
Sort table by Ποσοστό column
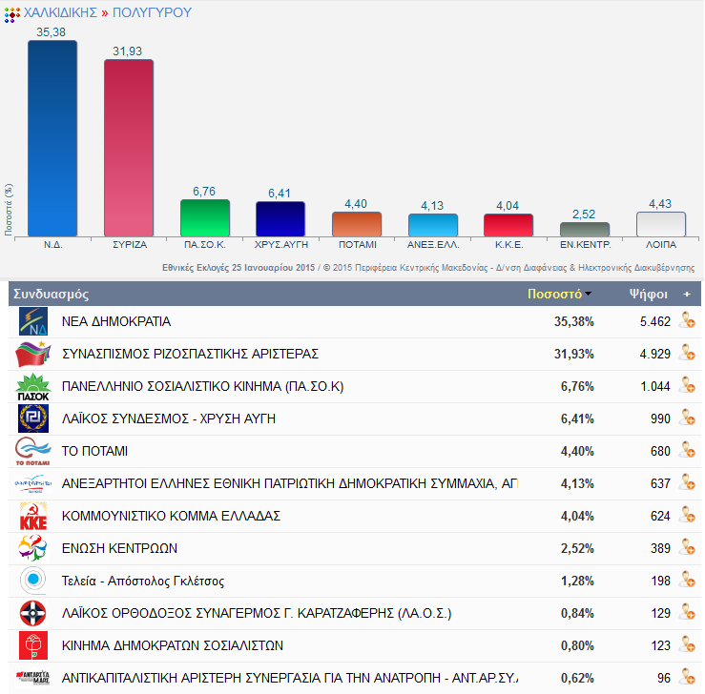[559, 295]
